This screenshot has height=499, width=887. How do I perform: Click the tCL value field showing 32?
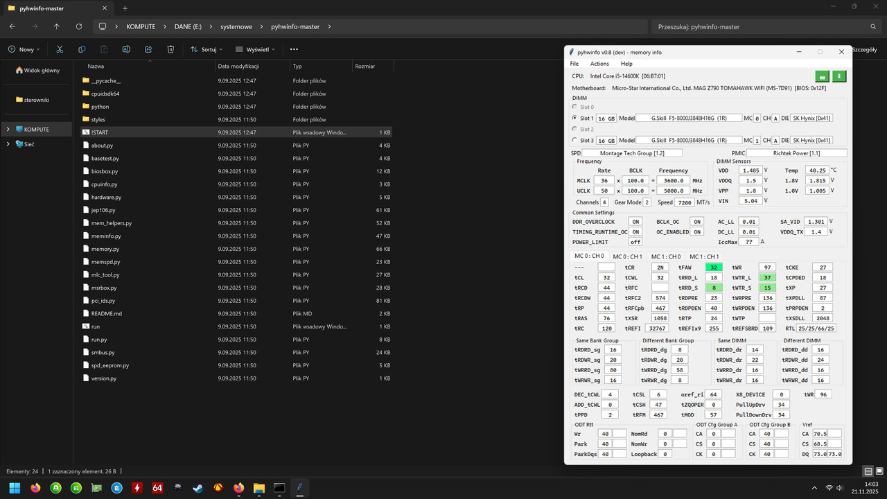[x=606, y=277]
